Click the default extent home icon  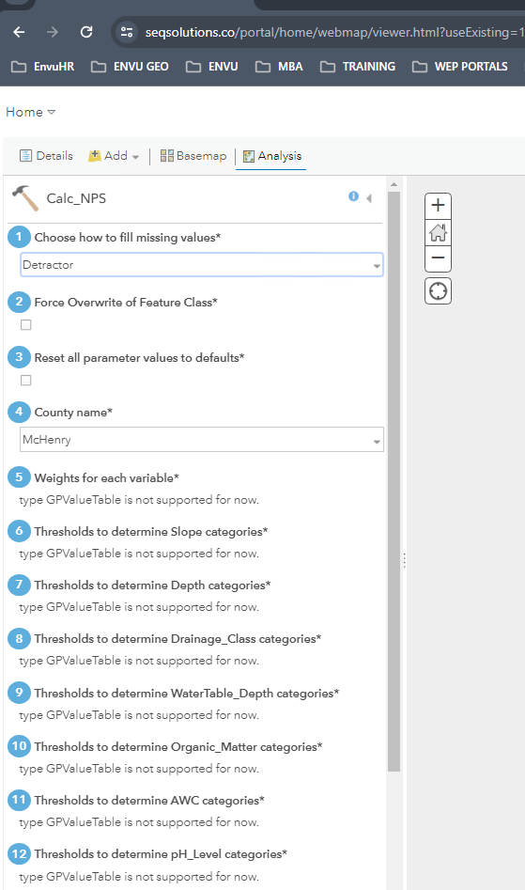[x=439, y=232]
